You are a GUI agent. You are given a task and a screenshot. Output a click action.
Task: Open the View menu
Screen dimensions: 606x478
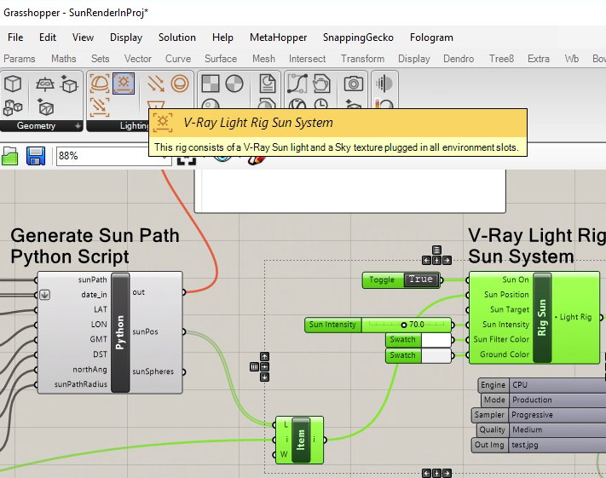click(x=83, y=37)
